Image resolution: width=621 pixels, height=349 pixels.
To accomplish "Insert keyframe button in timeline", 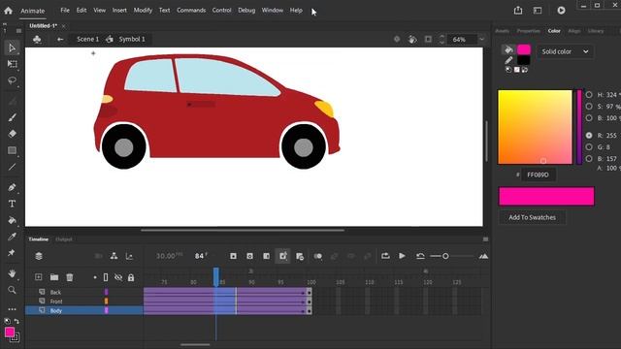I will click(x=233, y=256).
